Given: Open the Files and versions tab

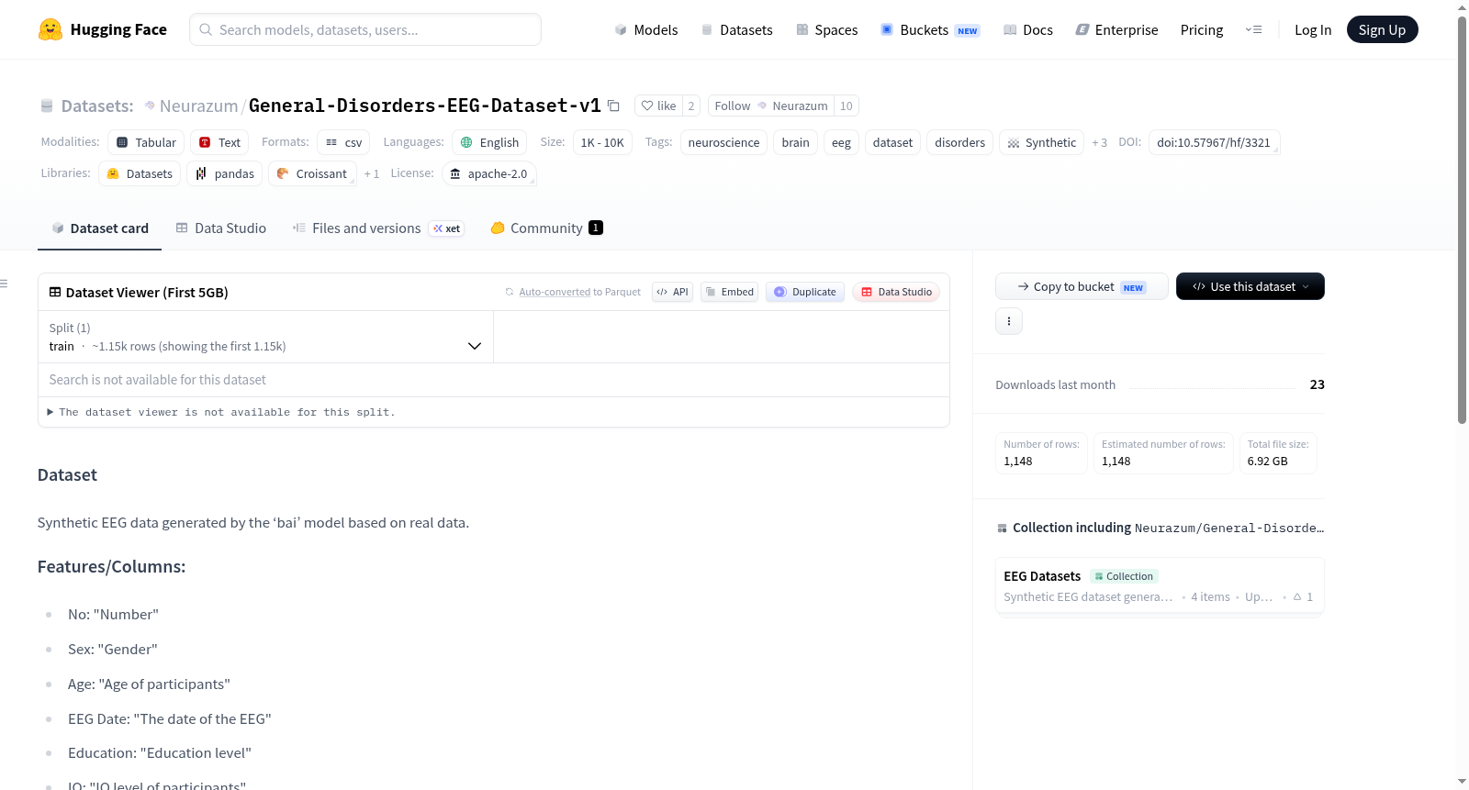Looking at the screenshot, I should (x=377, y=228).
